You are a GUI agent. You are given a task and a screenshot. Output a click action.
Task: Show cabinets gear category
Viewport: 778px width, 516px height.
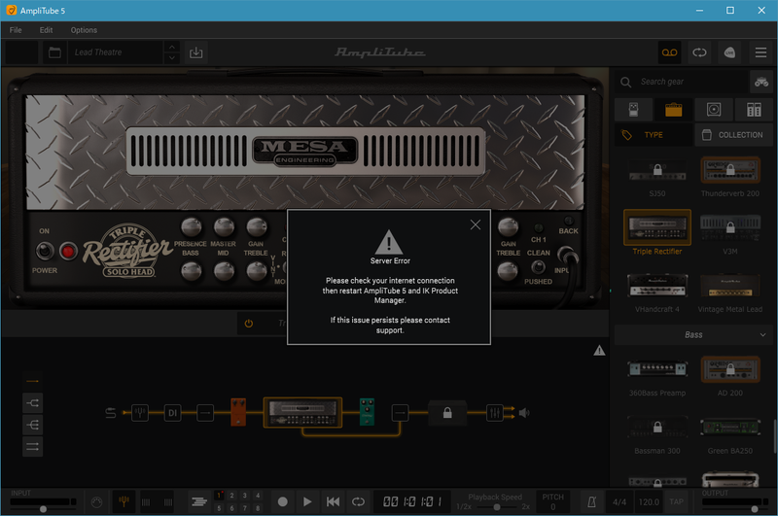(714, 110)
